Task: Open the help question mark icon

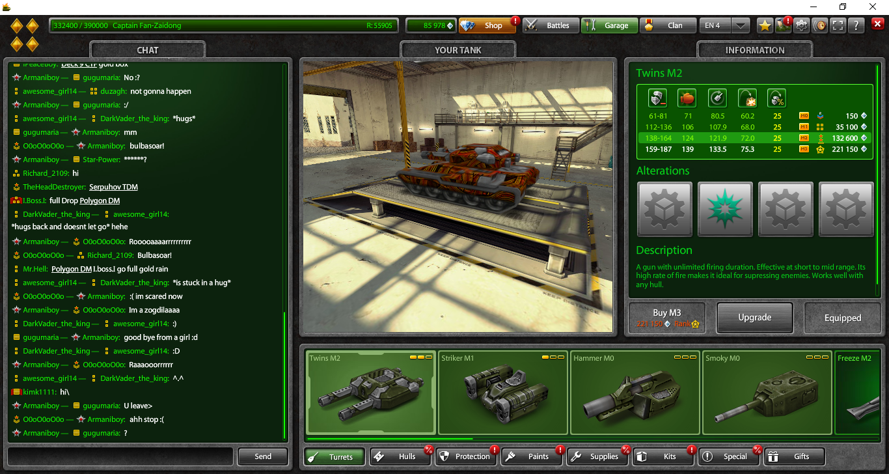Action: 856,25
